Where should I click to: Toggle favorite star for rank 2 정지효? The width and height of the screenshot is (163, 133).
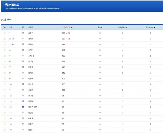click(4, 39)
